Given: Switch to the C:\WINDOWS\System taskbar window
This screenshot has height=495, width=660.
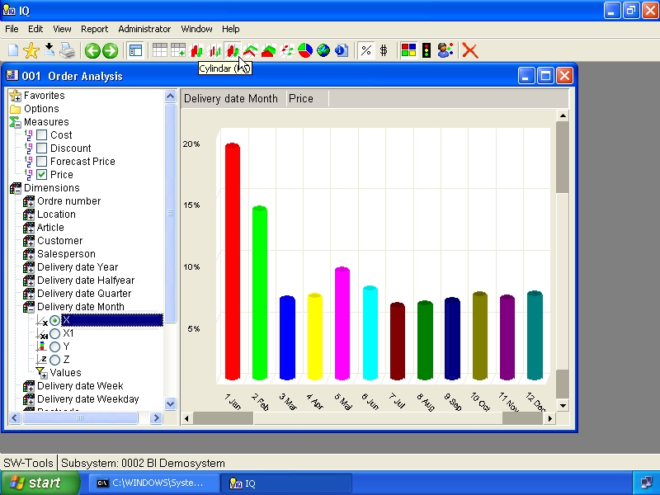Looking at the screenshot, I should tap(153, 483).
